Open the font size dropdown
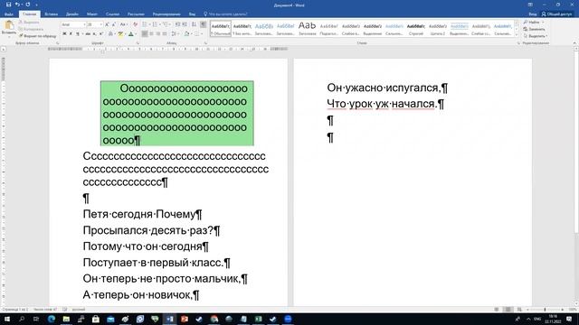Image resolution: width=579 pixels, height=325 pixels. [x=100, y=24]
